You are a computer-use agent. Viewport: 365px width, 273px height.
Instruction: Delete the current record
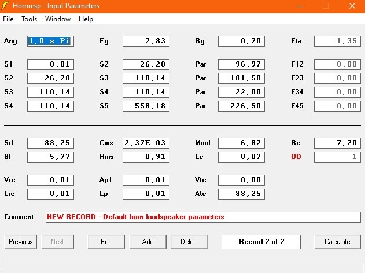(x=189, y=242)
